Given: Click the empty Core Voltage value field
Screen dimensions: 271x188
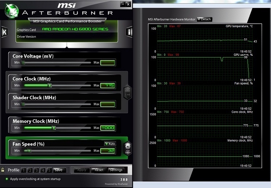Looking at the screenshot, I should pyautogui.click(x=108, y=63).
